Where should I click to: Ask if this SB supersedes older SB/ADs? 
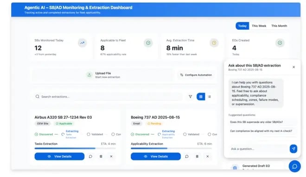(x=262, y=122)
